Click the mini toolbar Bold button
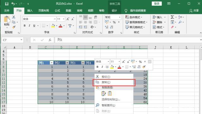202x114 pixels. 98,67
